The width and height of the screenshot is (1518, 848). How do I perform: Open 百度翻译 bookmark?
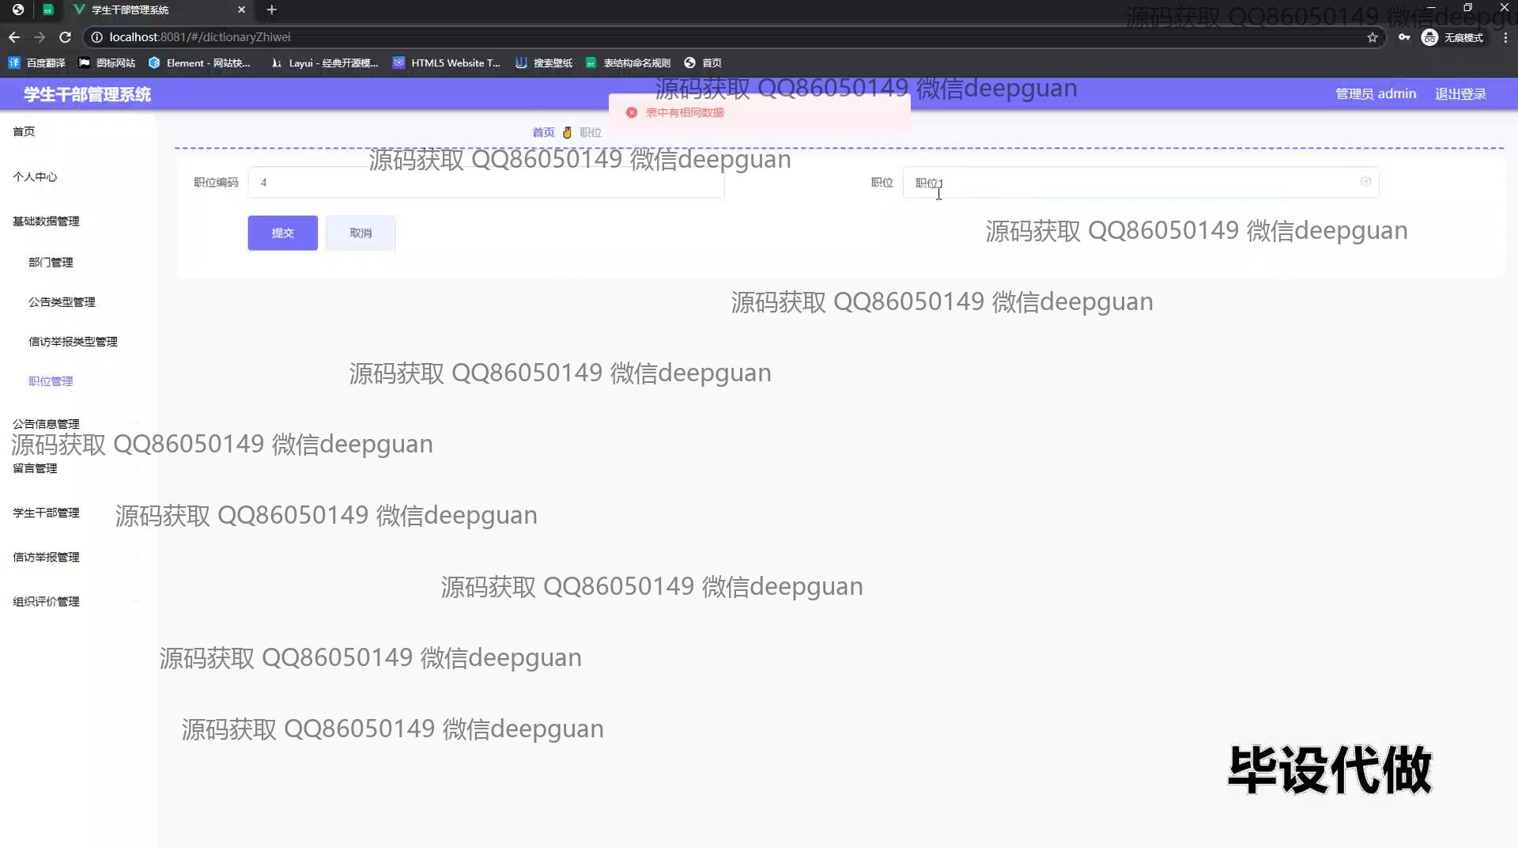tap(37, 63)
